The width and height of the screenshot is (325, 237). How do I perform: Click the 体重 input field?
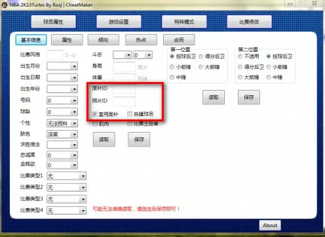click(x=124, y=77)
